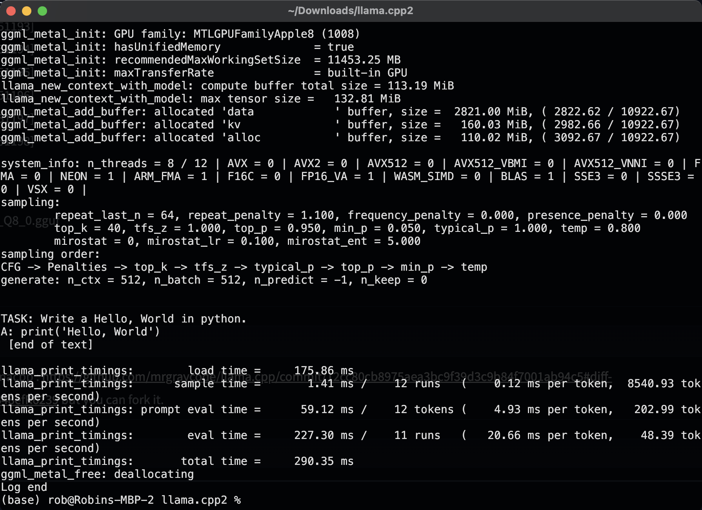Click the 2821.00 MiB data buffer size
Viewport: 702px width, 510px height.
[x=492, y=112]
